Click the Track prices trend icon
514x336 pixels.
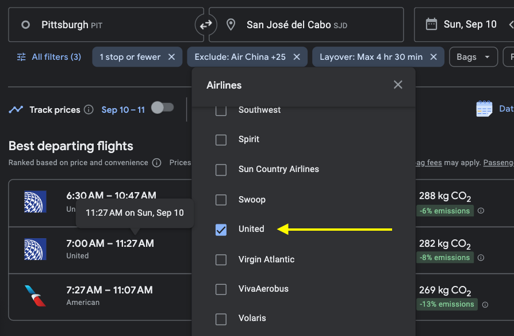point(16,109)
